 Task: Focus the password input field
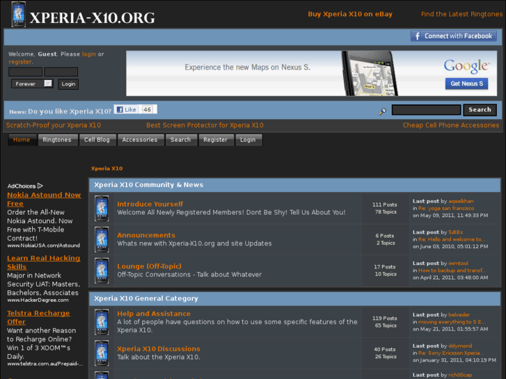[x=61, y=72]
